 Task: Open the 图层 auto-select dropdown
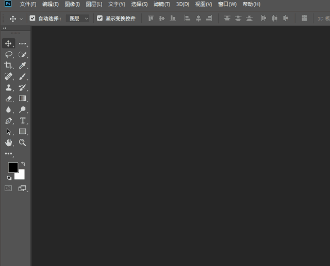78,19
